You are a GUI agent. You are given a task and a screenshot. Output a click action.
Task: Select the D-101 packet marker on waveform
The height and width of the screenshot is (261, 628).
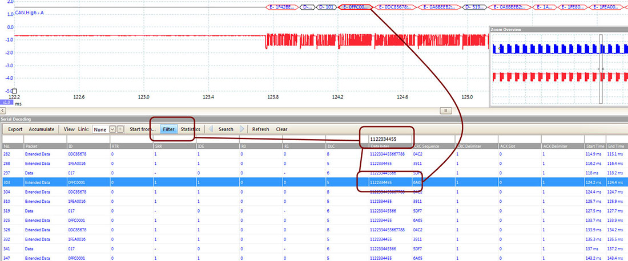[x=327, y=7]
